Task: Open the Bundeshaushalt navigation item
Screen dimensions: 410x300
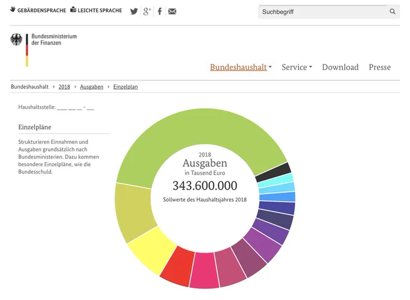Action: (x=238, y=67)
